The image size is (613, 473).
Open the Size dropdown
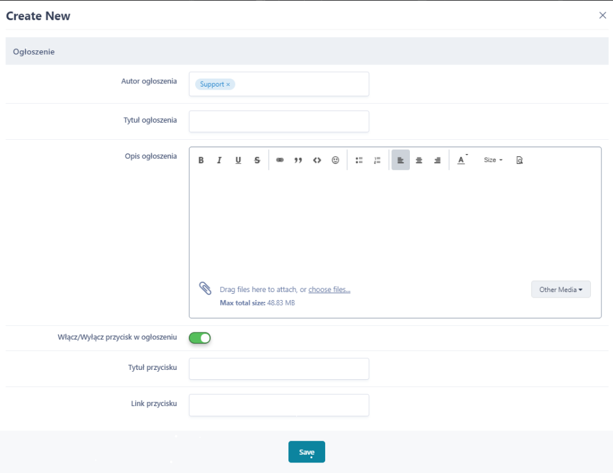pyautogui.click(x=493, y=160)
